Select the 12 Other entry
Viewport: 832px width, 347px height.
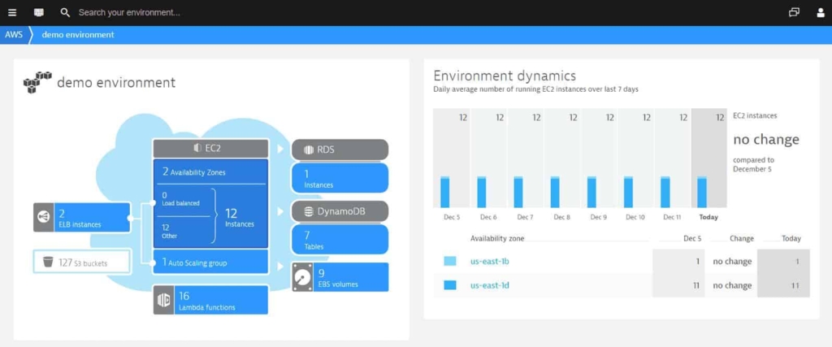(170, 232)
